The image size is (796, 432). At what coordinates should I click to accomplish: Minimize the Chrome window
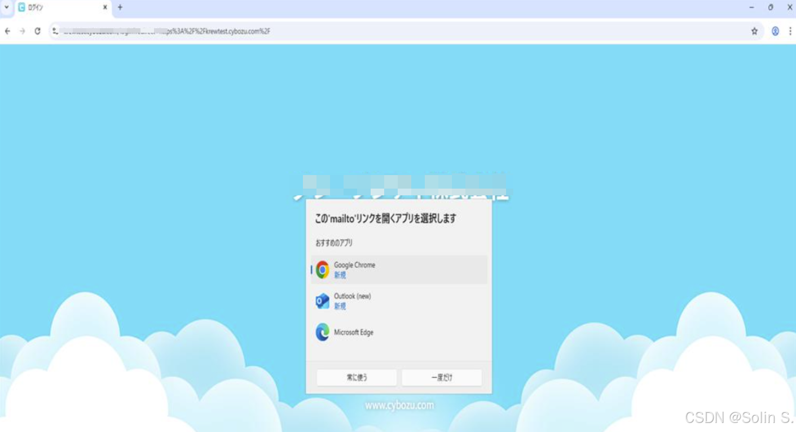click(751, 7)
